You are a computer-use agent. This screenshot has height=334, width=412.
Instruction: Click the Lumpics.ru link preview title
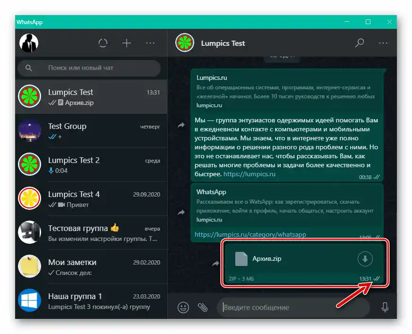(x=212, y=78)
